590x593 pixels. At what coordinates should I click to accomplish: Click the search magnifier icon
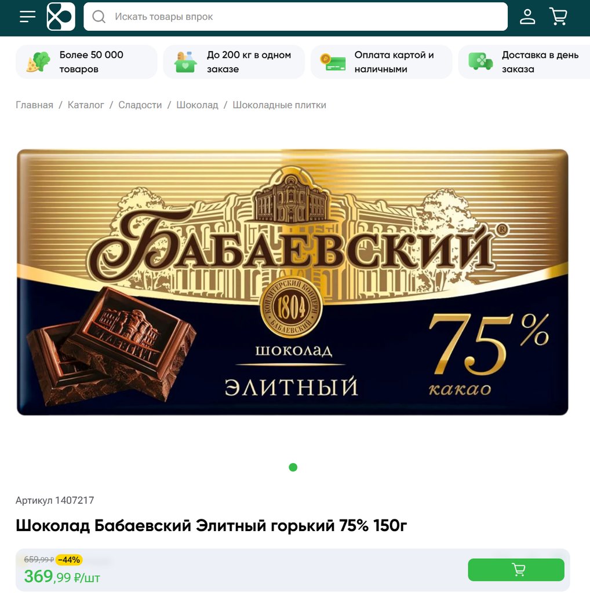tap(99, 17)
